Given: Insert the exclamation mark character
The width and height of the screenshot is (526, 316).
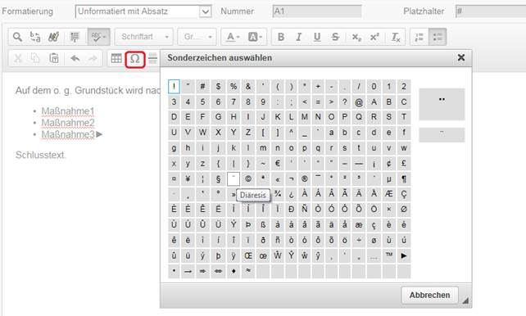Looking at the screenshot, I should click(174, 87).
